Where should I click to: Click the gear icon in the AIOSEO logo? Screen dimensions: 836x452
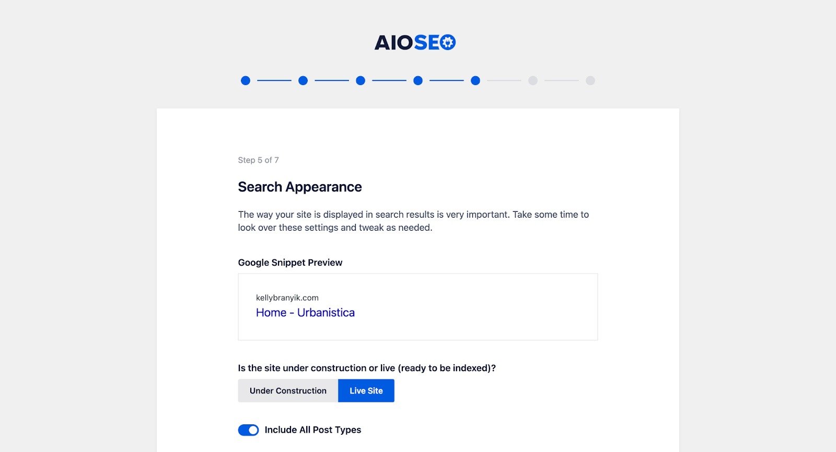448,42
